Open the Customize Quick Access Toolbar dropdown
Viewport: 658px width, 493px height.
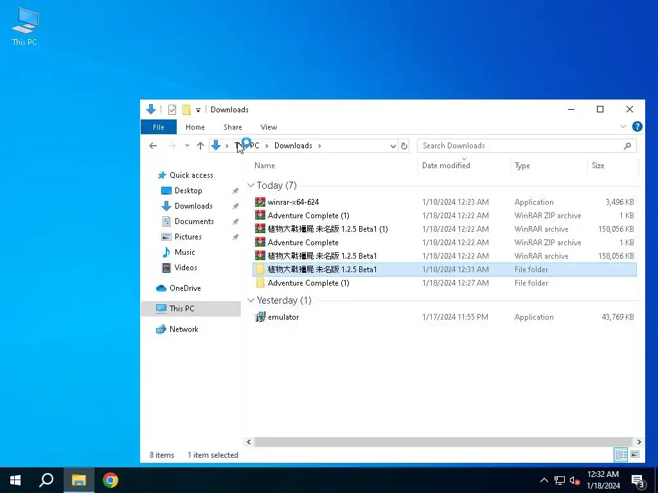[x=198, y=110]
